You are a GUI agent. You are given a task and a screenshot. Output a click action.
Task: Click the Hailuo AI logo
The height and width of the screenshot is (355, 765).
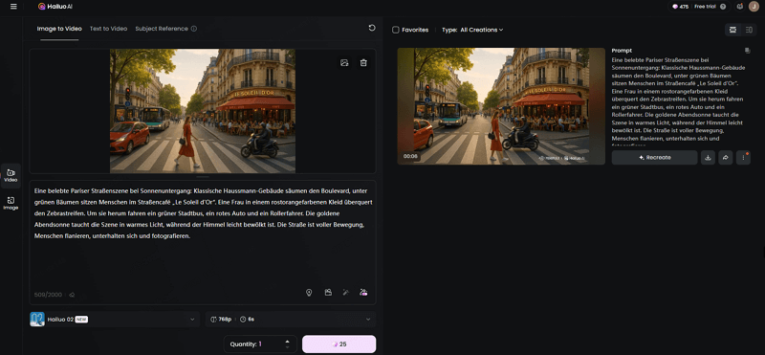[55, 7]
